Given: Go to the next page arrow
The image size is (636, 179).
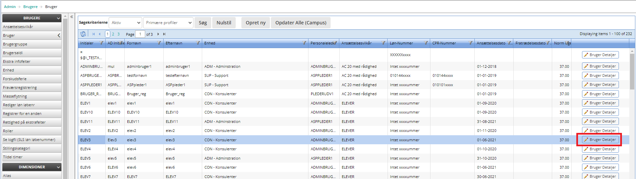Looking at the screenshot, I should pos(158,34).
